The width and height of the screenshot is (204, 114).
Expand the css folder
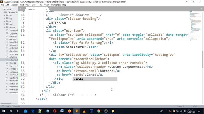[4, 16]
